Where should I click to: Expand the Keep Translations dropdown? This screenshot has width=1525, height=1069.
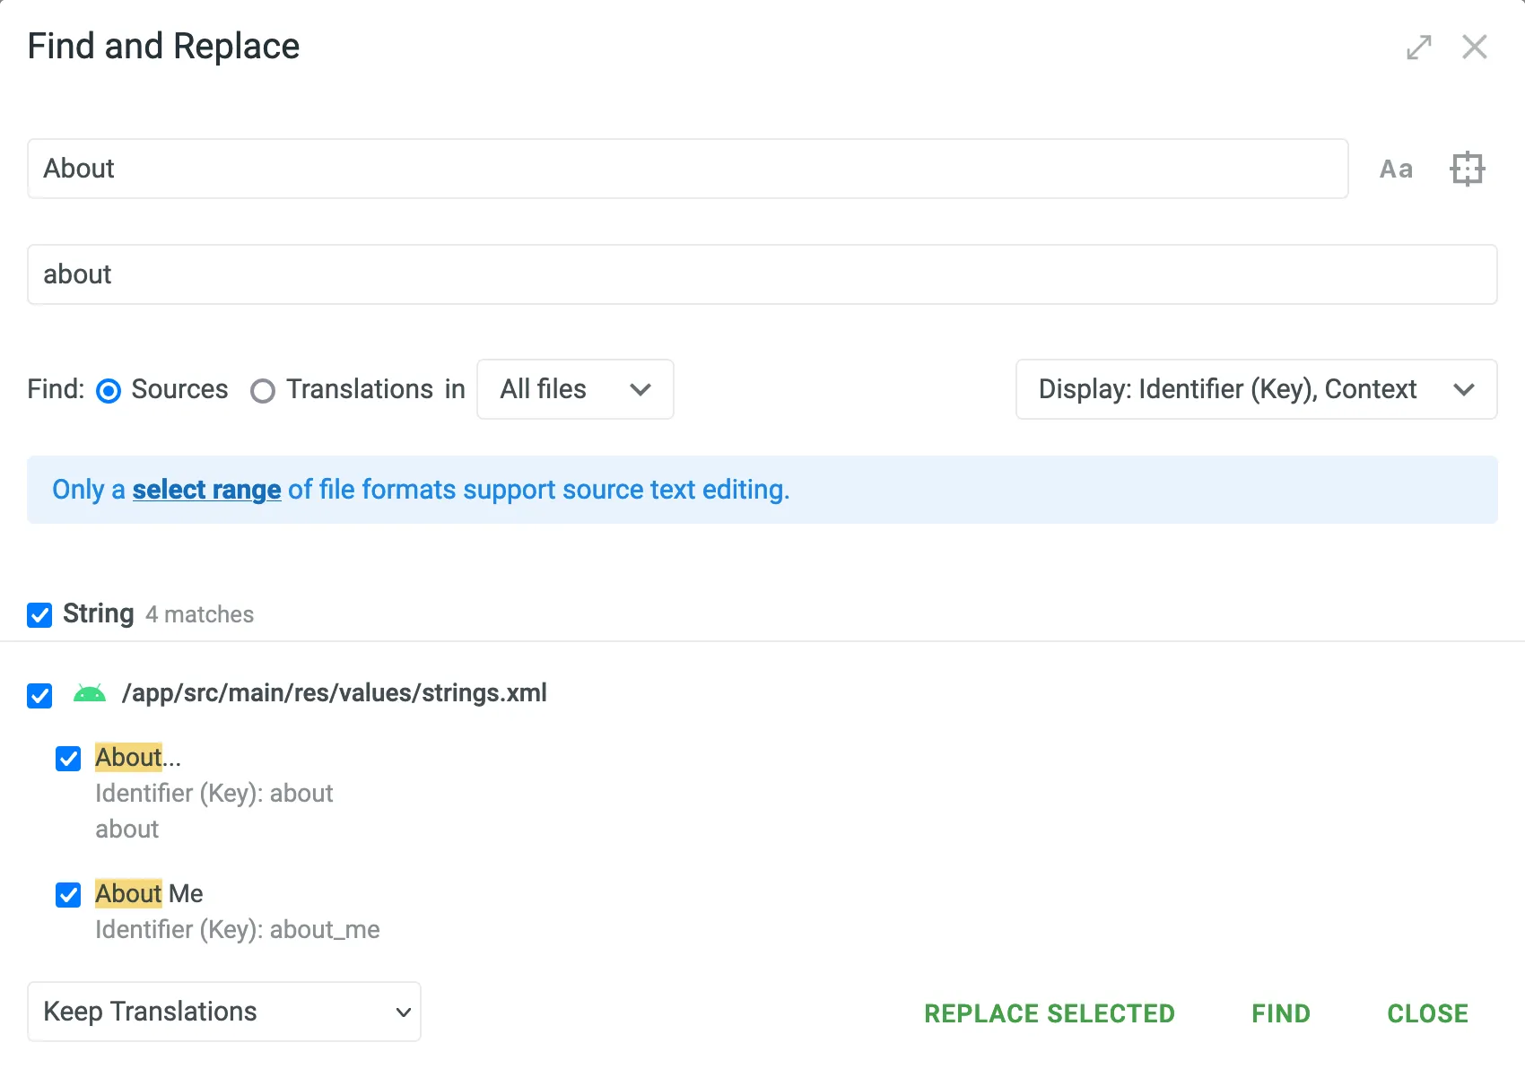tap(224, 1012)
